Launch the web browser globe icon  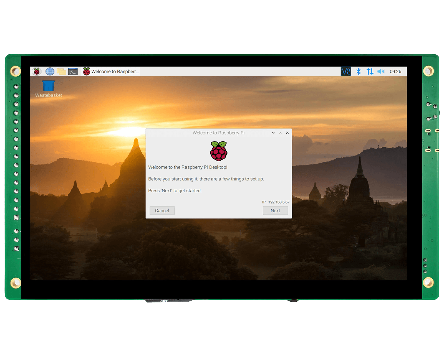[x=50, y=72]
